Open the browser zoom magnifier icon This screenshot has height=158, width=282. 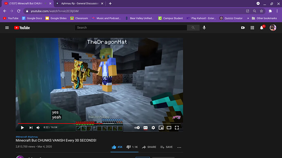[255, 11]
